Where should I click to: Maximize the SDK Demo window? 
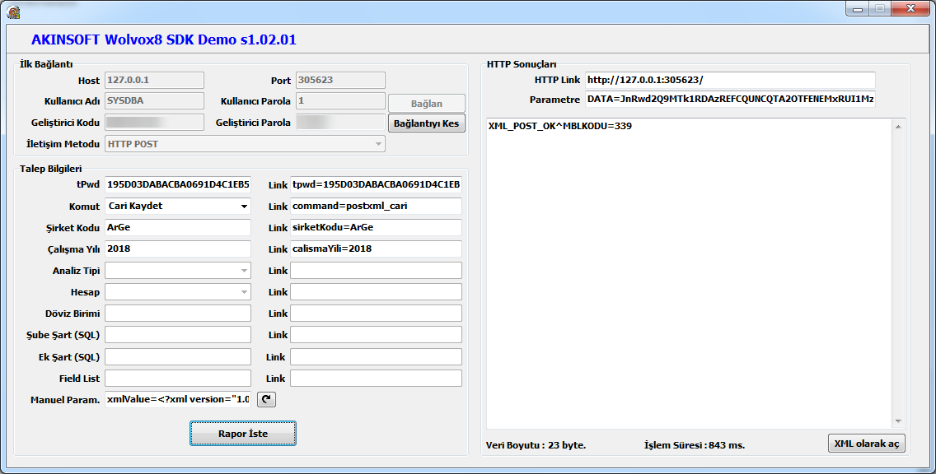[880, 9]
